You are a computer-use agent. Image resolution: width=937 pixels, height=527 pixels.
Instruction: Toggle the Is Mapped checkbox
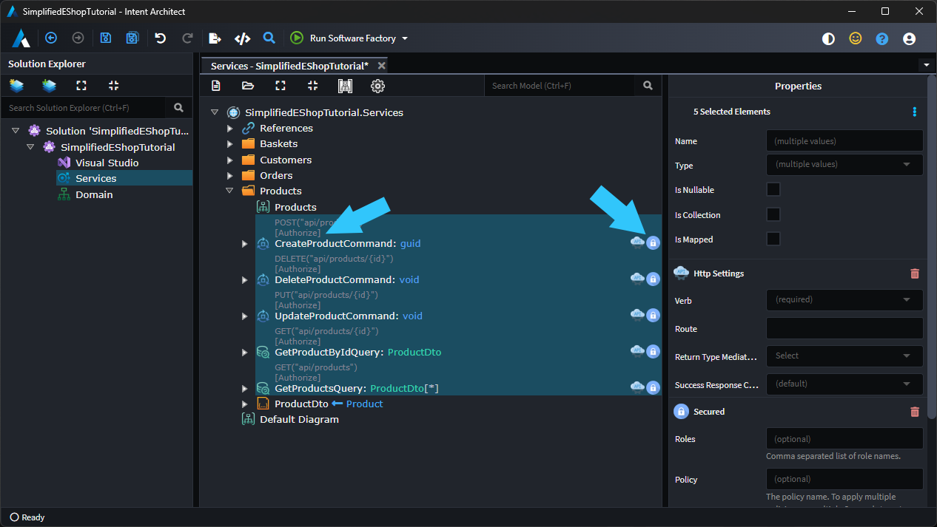tap(773, 239)
